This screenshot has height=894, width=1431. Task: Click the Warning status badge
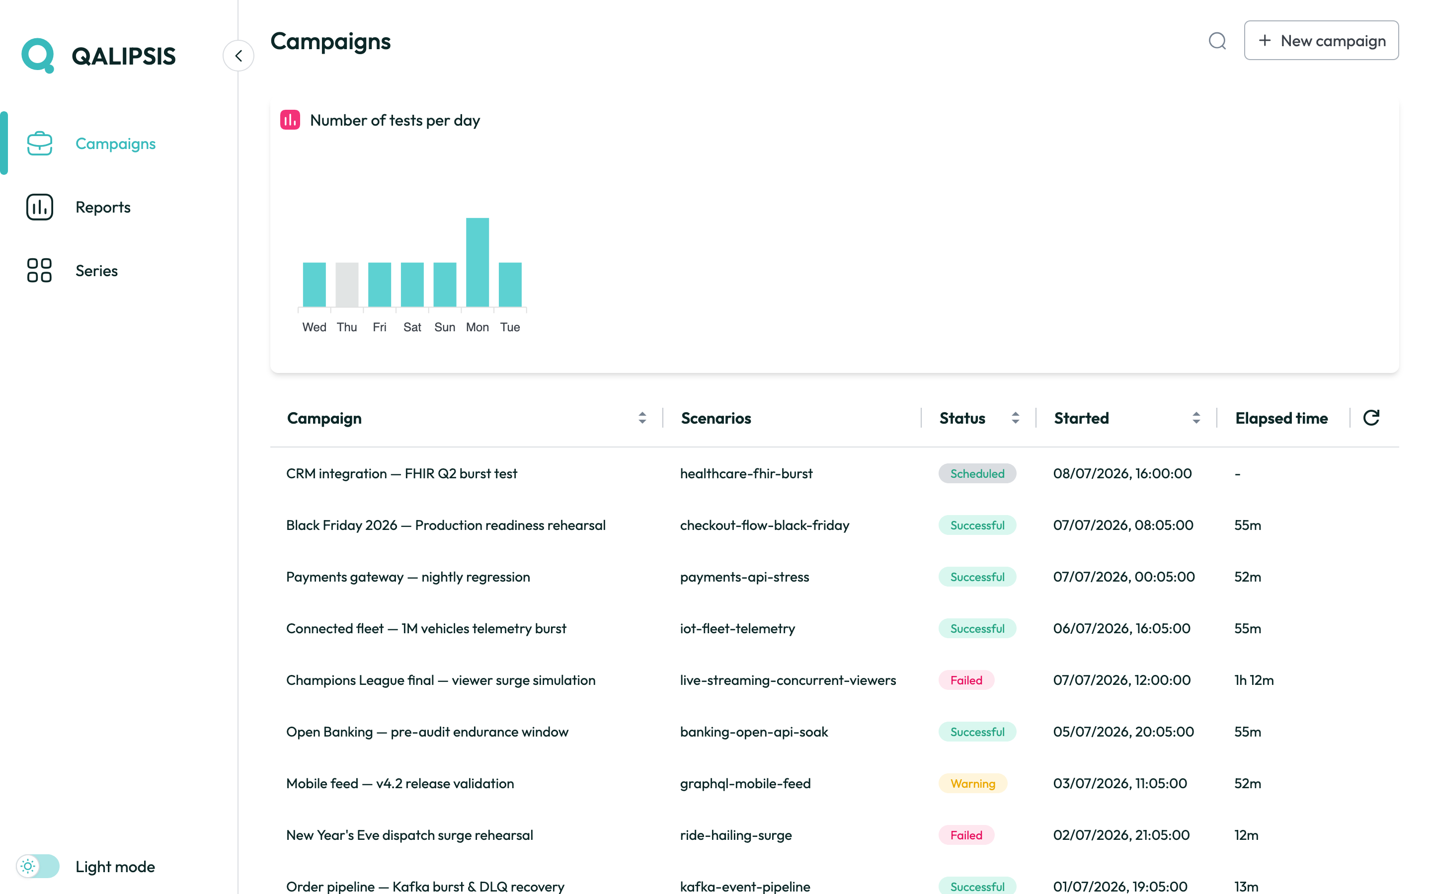[973, 783]
